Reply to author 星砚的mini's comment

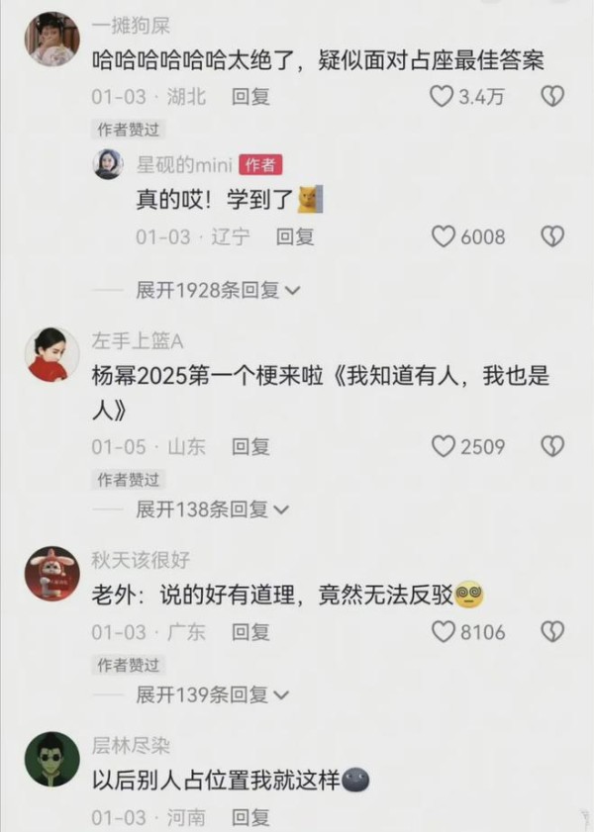(295, 236)
